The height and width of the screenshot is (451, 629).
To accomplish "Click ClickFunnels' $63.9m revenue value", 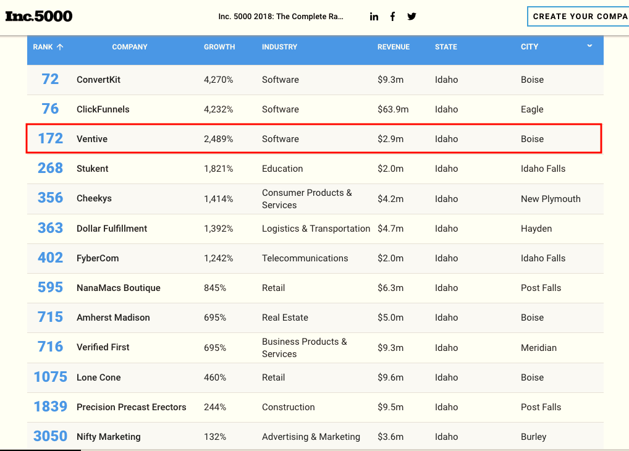I will click(x=393, y=109).
